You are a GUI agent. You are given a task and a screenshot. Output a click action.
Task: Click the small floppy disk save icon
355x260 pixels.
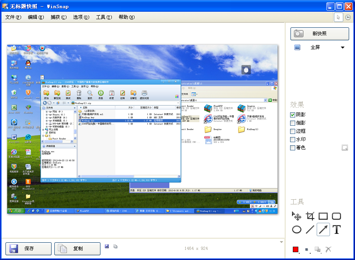[107, 246]
